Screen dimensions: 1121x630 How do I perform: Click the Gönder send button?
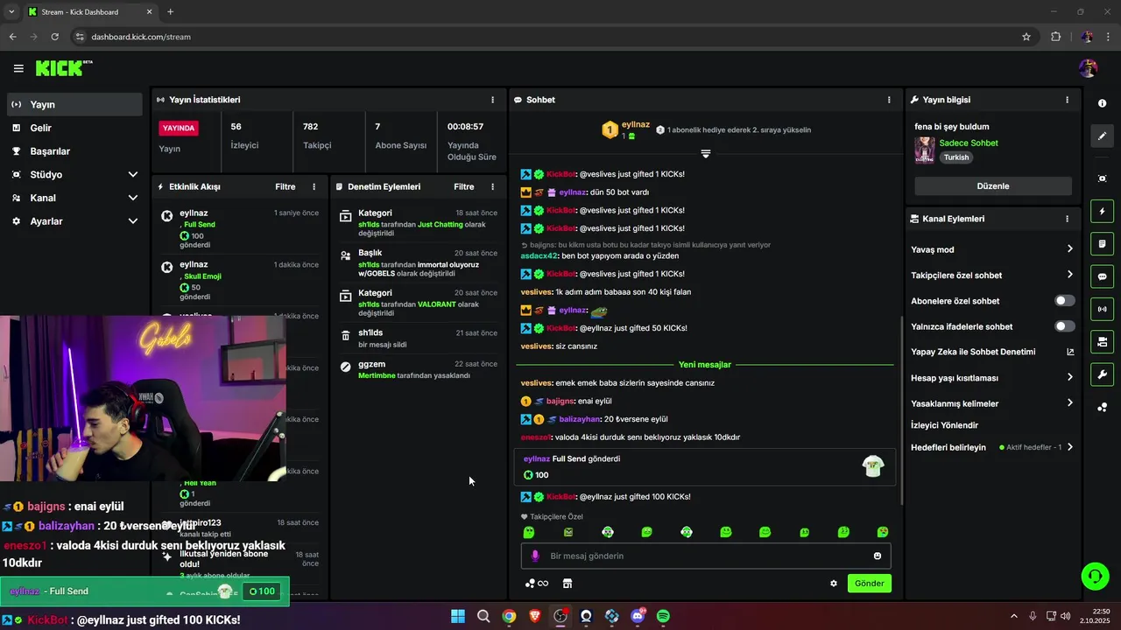tap(869, 584)
